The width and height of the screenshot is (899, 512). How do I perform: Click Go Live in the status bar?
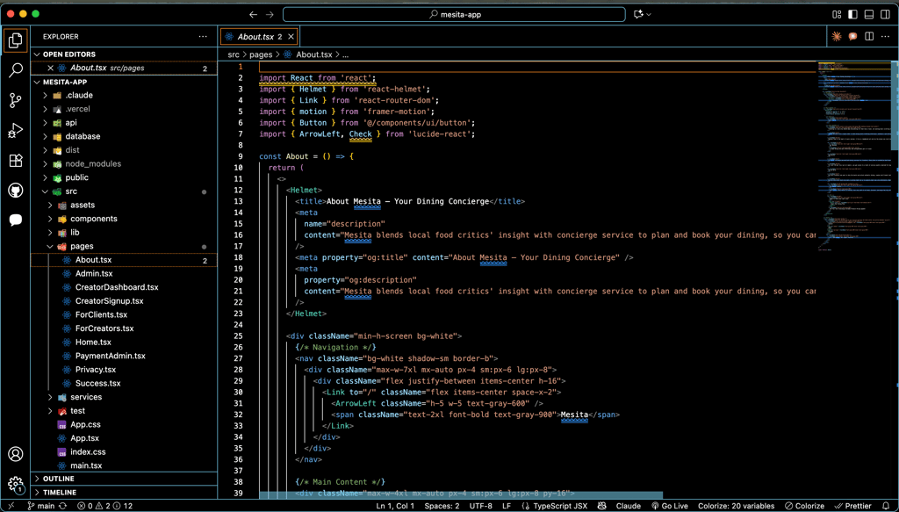(x=669, y=506)
